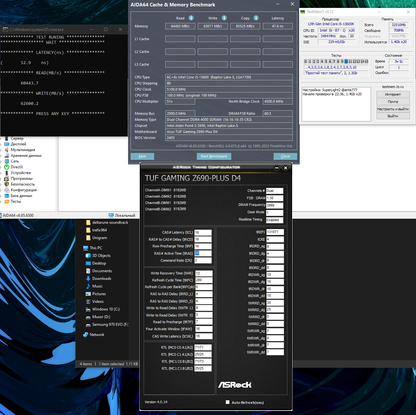Select the deltarune soundtrack folder icon
The height and width of the screenshot is (415, 416).
coord(88,222)
